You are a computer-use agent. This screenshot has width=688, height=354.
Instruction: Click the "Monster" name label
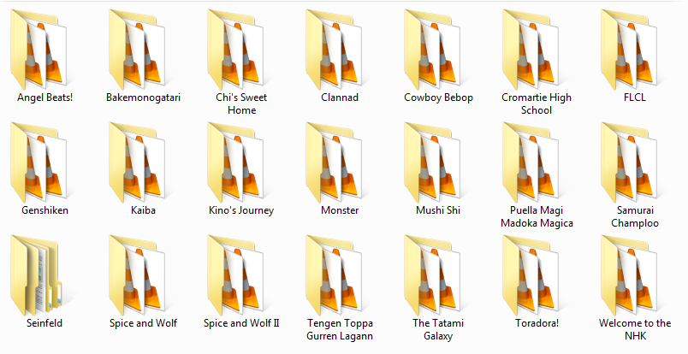point(340,210)
